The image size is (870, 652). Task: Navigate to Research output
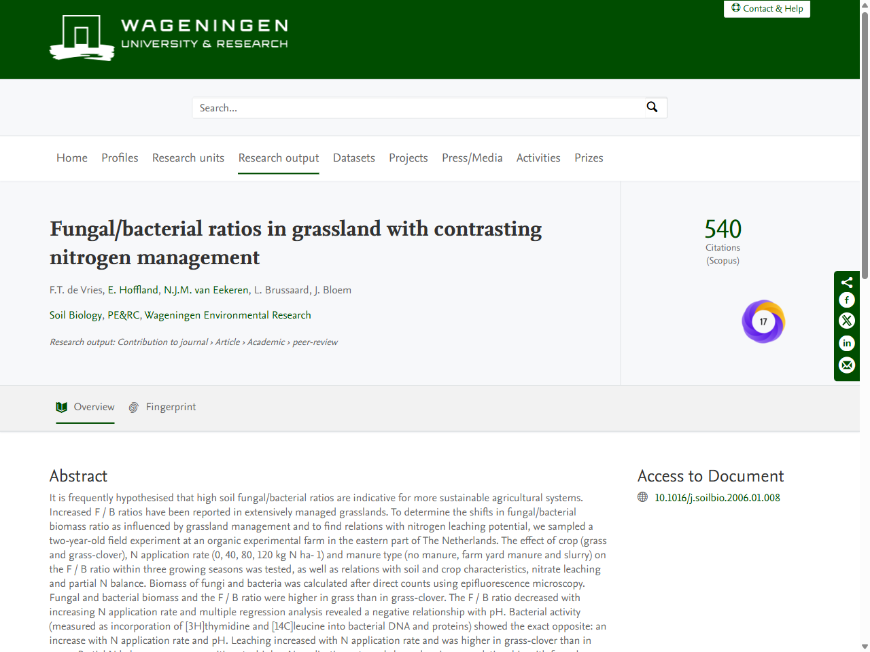click(278, 158)
